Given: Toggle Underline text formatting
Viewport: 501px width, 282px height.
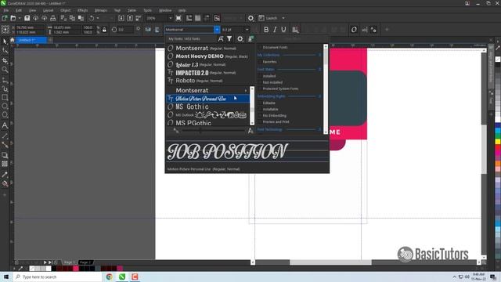Looking at the screenshot, I should [283, 30].
